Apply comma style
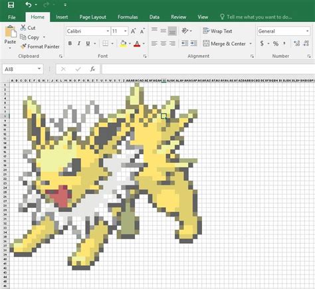Image resolution: width=315 pixels, height=289 pixels. point(284,43)
